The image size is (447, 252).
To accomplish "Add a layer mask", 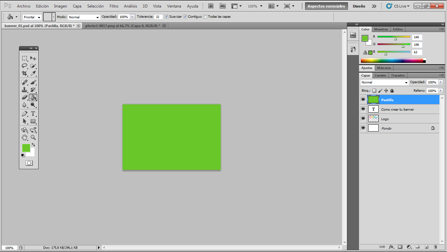I will tap(400, 246).
